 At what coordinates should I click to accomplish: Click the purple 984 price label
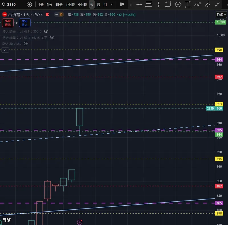point(219,59)
